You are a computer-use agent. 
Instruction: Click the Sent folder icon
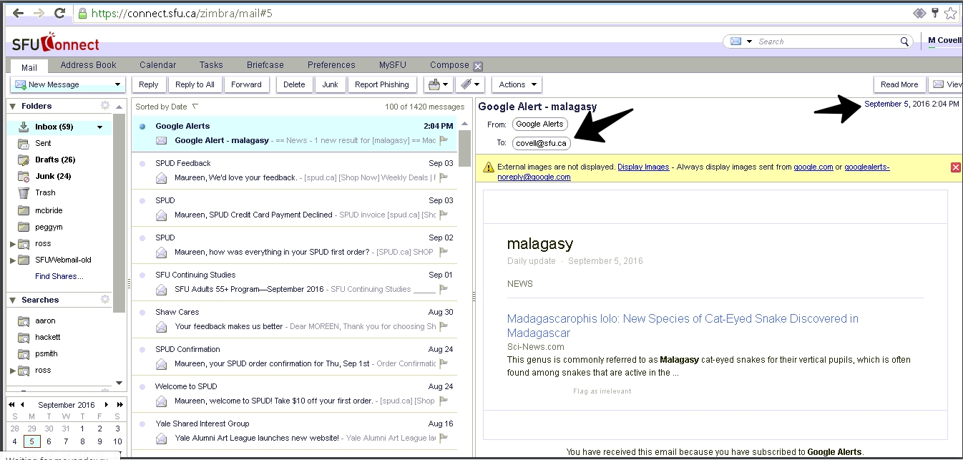coord(24,143)
